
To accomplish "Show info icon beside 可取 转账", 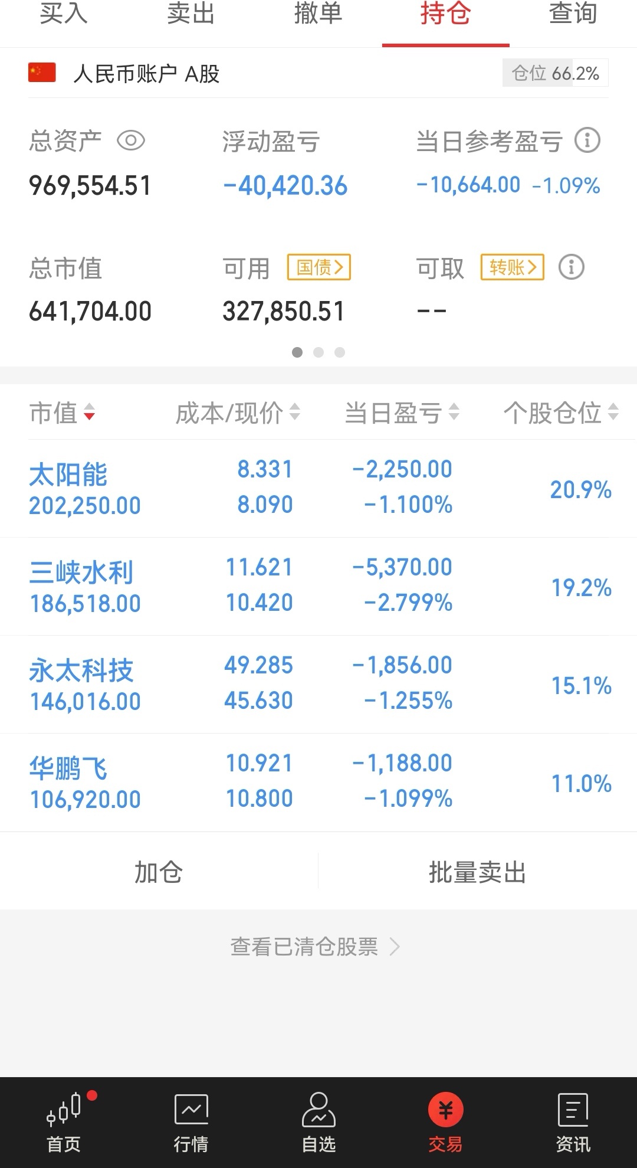I will pyautogui.click(x=571, y=267).
